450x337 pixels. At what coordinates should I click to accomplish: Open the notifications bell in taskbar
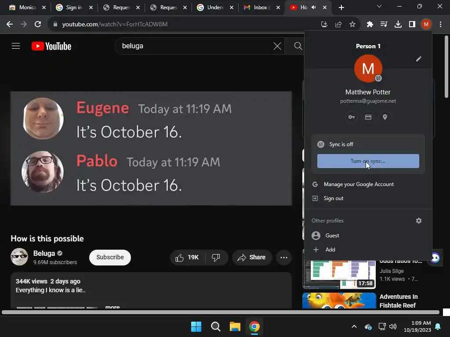tap(438, 326)
